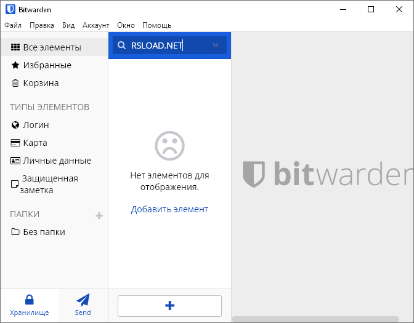
Task: Open the Файл menu
Action: coord(13,25)
